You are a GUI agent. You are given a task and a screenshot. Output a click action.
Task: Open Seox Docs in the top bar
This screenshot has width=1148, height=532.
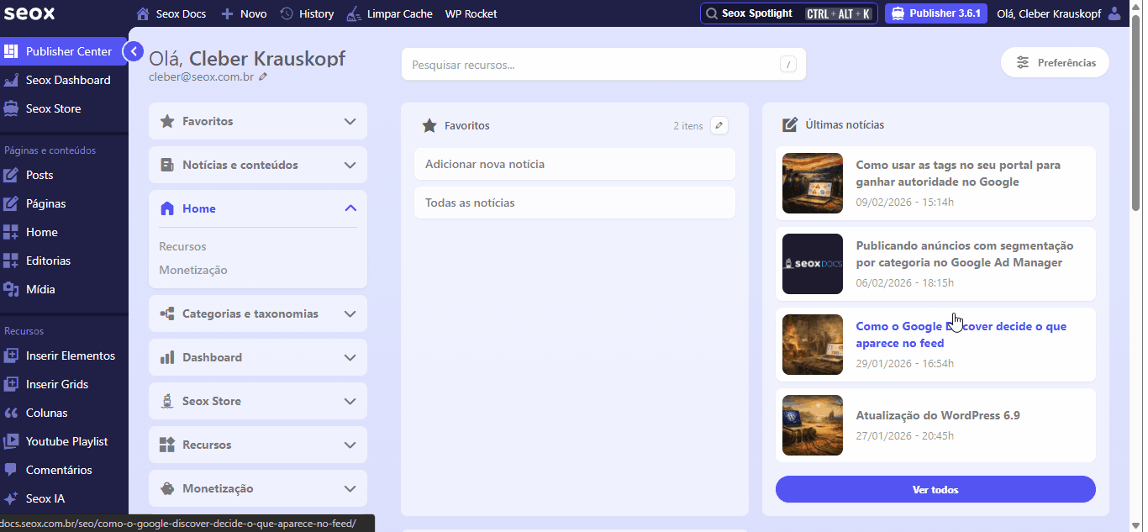pos(173,13)
